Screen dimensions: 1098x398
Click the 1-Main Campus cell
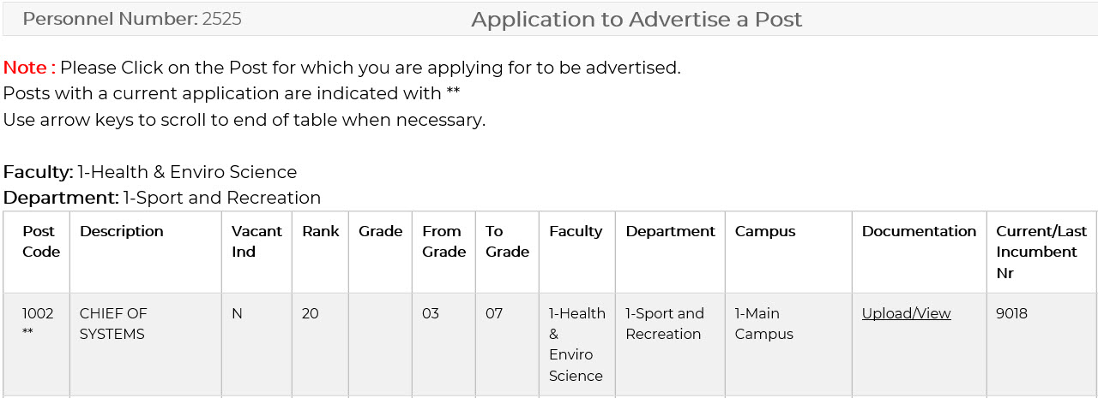[x=763, y=324]
